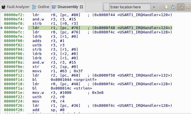Select line 08000efc ldr r0, [pc, #76]
This screenshot has width=191, height=114.
pos(88,32)
